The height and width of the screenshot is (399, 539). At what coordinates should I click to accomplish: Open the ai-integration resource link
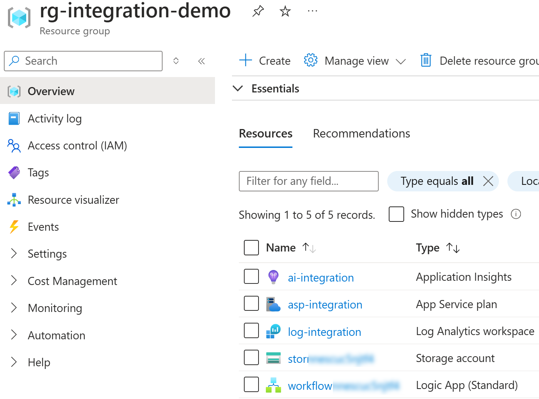pos(321,278)
